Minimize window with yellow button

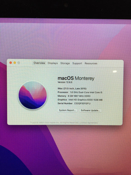pyautogui.click(x=15, y=63)
